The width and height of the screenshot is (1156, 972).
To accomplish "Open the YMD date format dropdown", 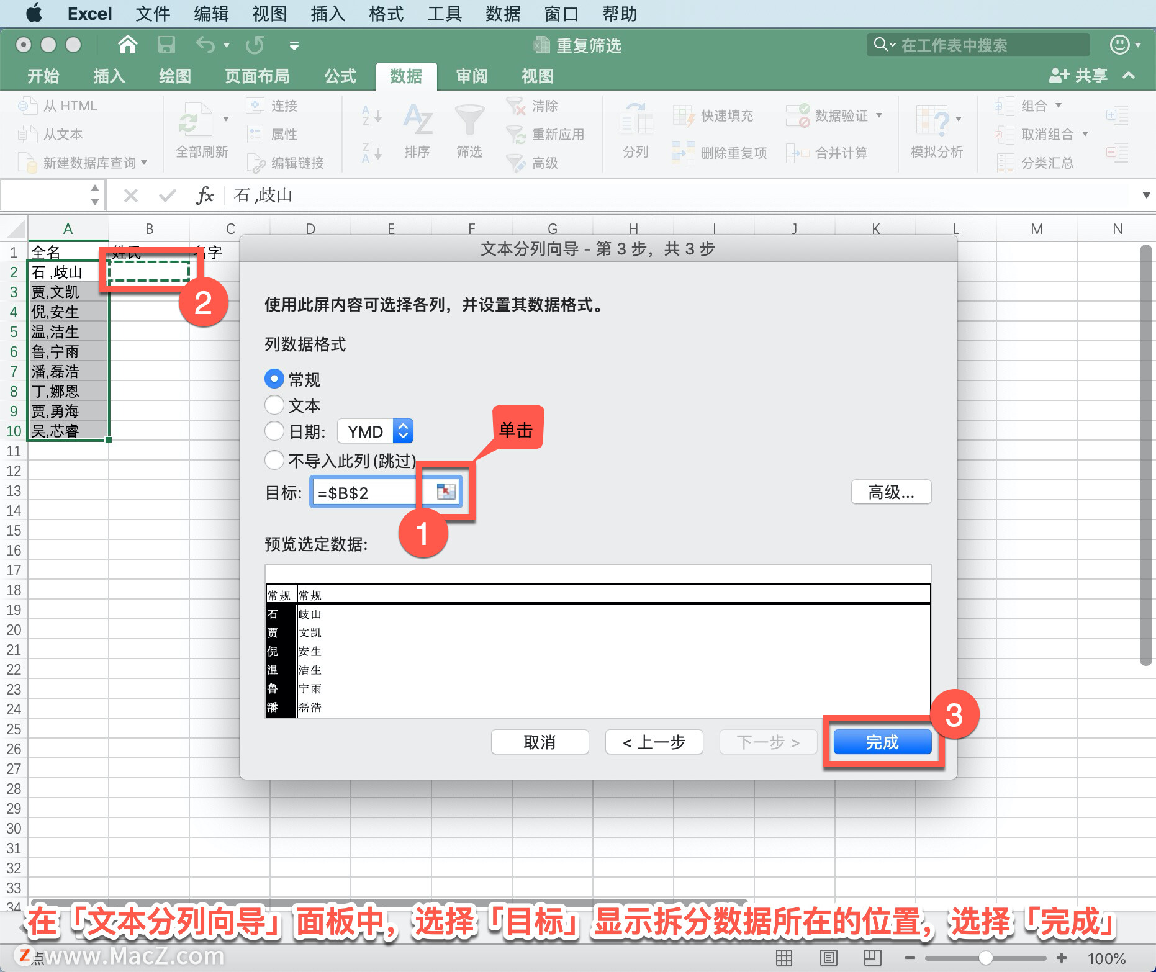I will pos(375,431).
